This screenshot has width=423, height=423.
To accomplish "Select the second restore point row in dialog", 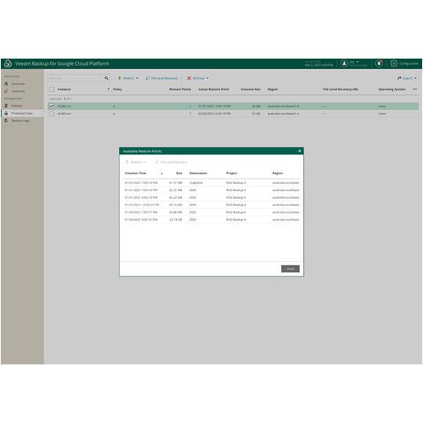I will tap(211, 190).
